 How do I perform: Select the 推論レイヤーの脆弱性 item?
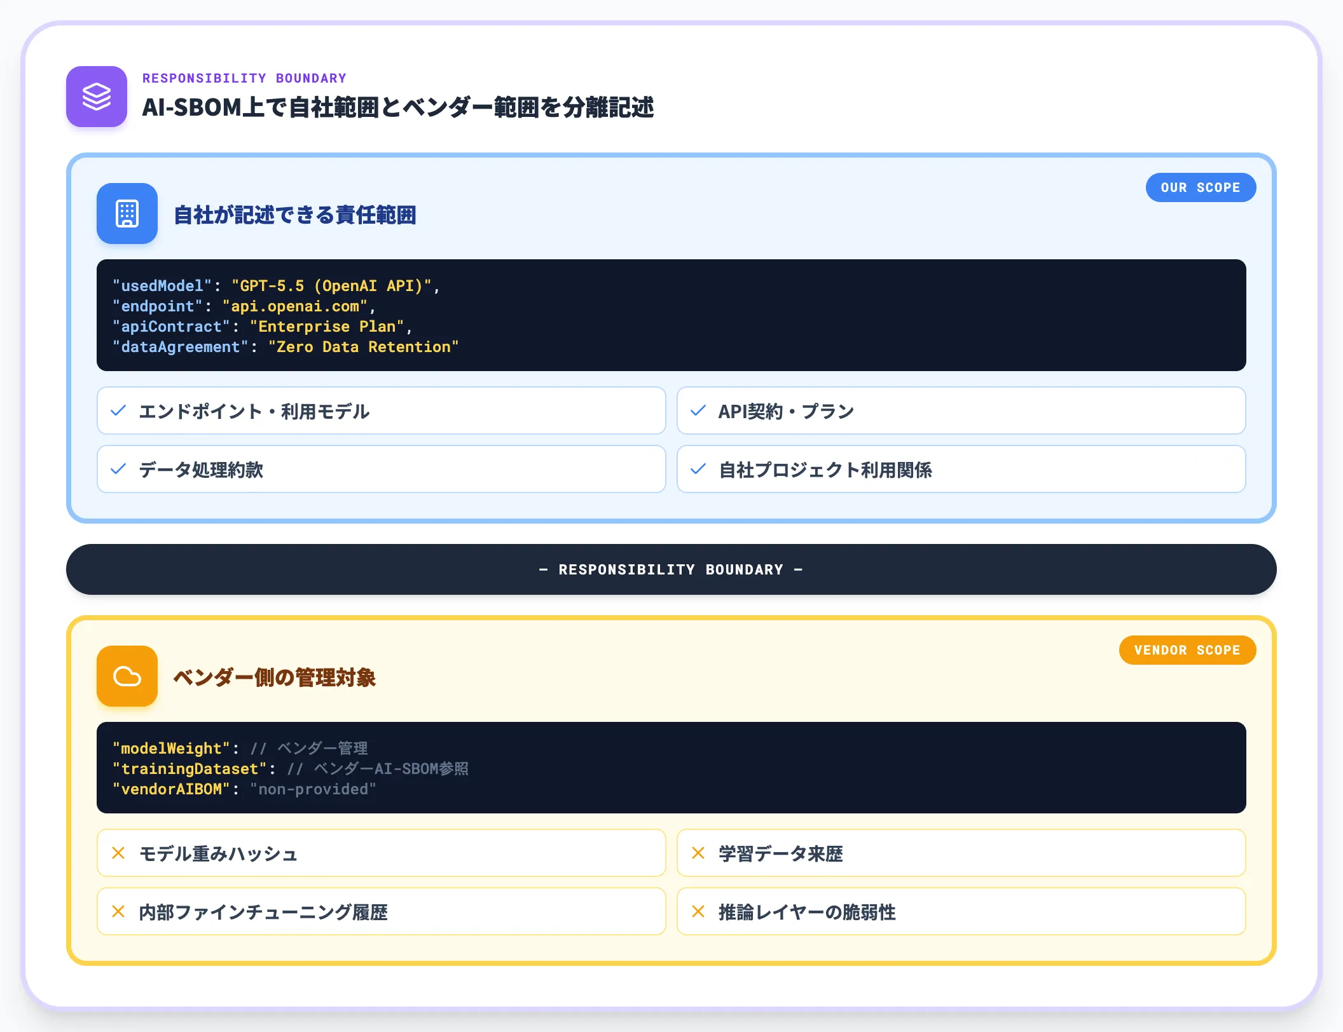961,911
